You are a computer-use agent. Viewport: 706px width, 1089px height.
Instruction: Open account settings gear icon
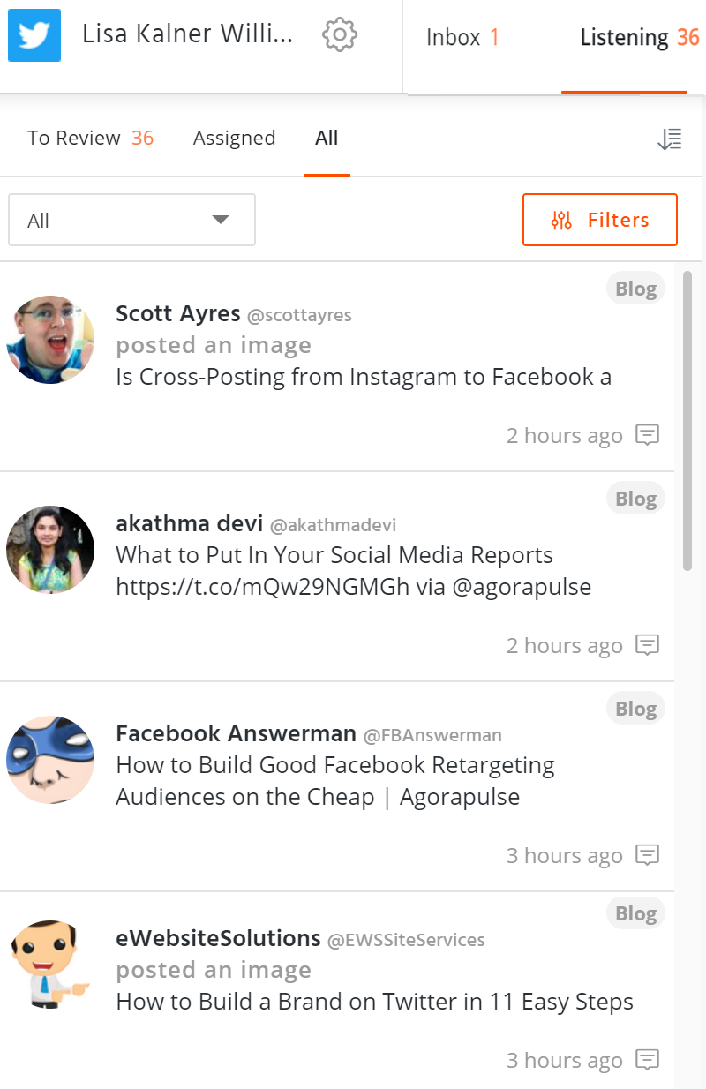340,34
